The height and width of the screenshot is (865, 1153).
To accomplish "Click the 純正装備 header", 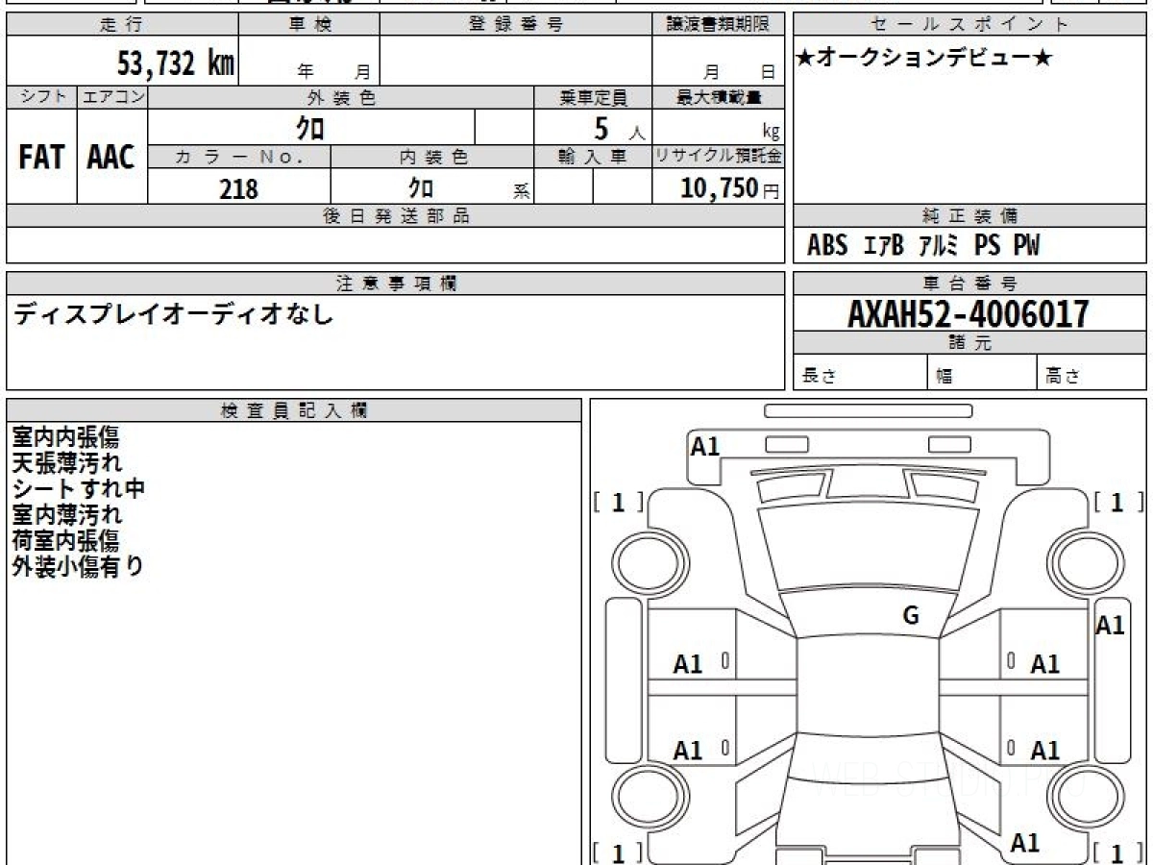I will coord(969,216).
